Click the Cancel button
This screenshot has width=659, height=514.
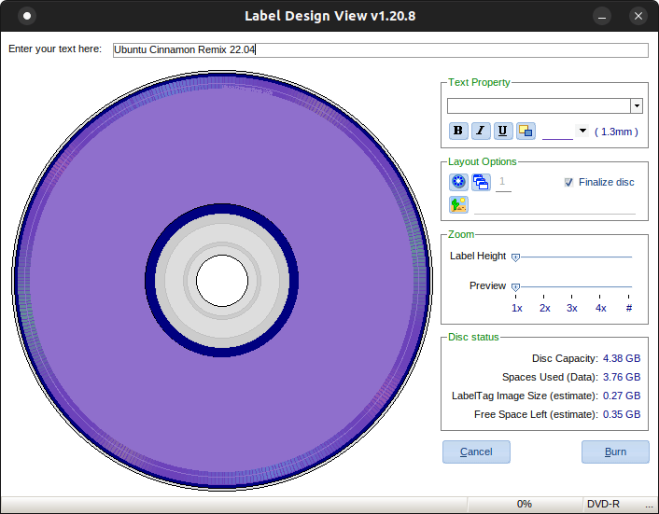pyautogui.click(x=476, y=451)
